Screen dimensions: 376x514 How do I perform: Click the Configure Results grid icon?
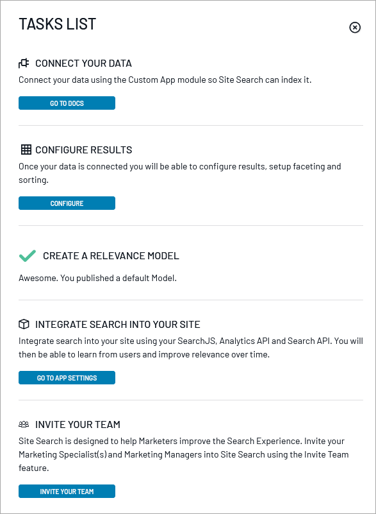[x=26, y=150]
